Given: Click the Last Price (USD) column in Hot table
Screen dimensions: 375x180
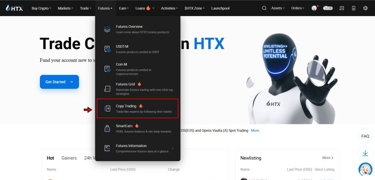Looking at the screenshot, I should [x=123, y=169].
